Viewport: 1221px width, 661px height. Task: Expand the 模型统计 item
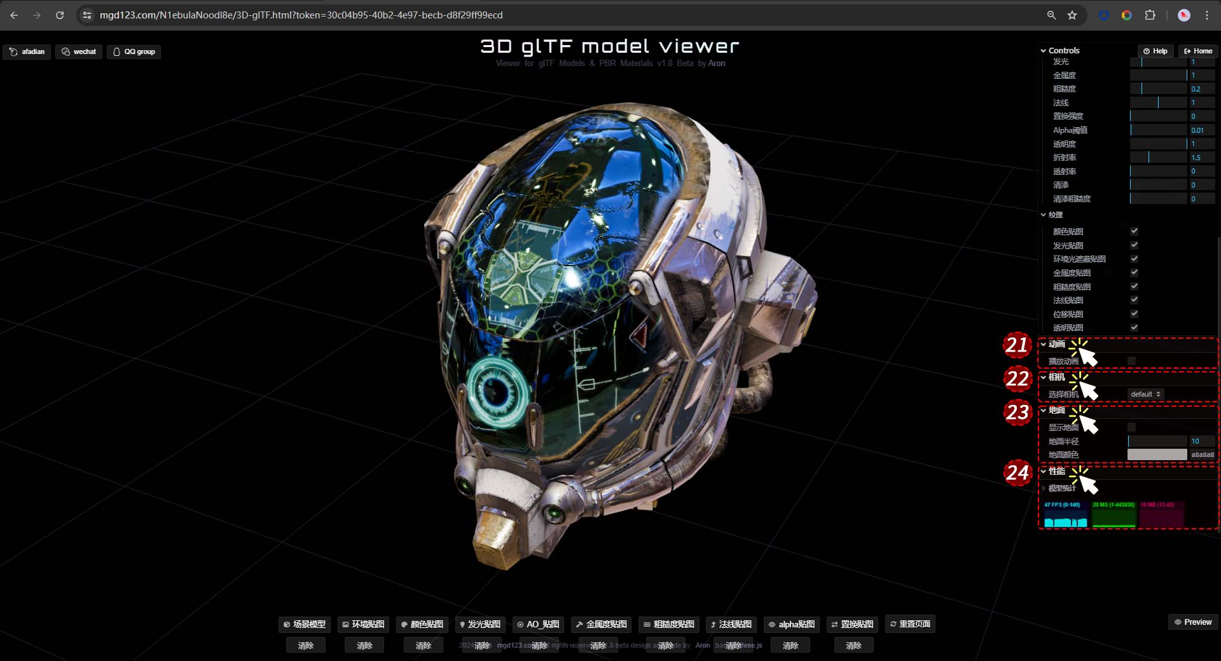[x=1061, y=488]
